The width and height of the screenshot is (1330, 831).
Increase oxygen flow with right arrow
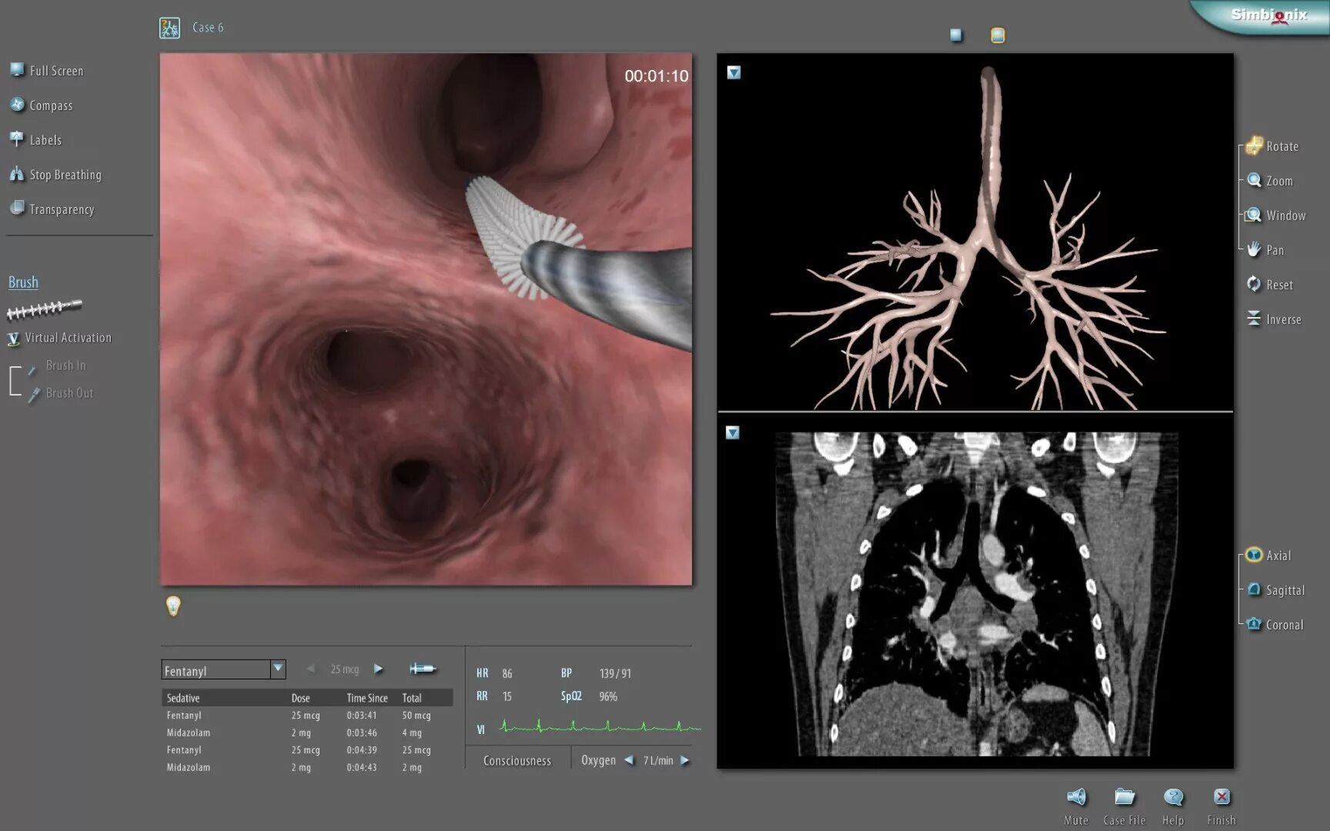coord(684,760)
